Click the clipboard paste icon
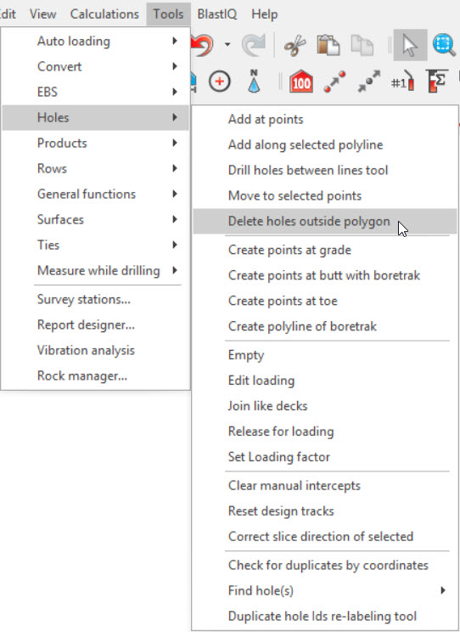 328,45
